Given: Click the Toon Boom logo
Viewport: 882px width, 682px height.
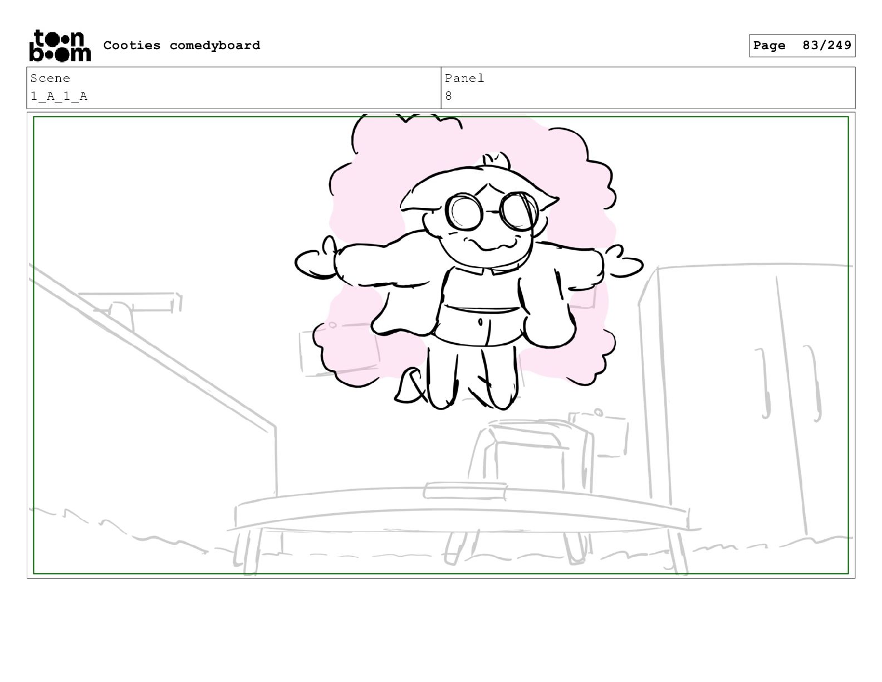Looking at the screenshot, I should click(60, 45).
